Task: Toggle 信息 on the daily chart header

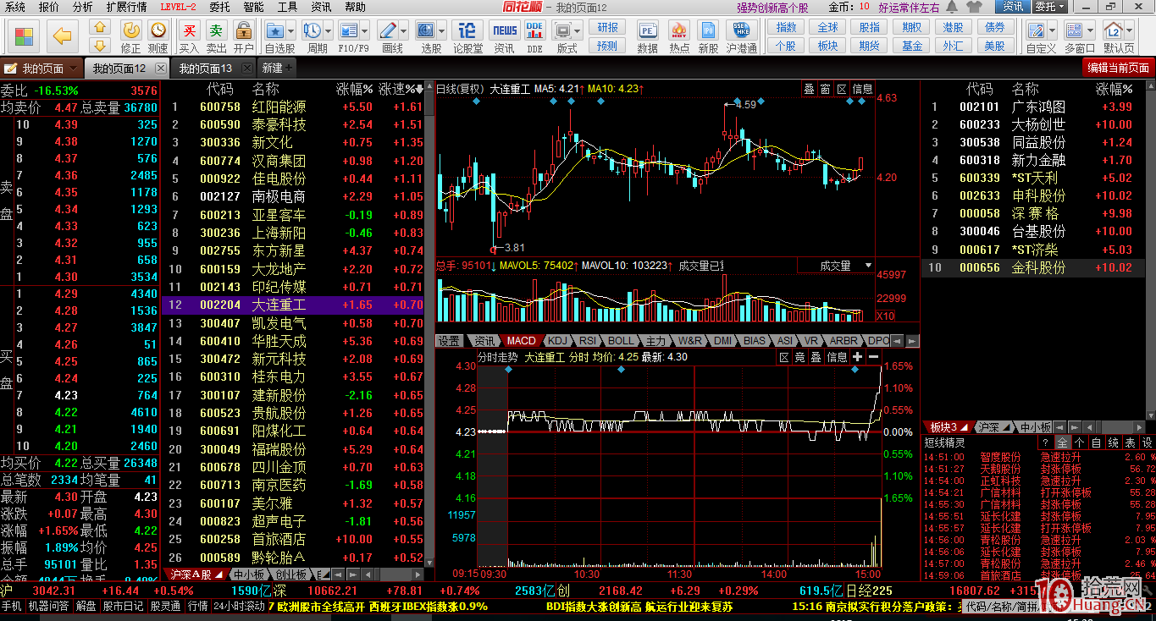Action: pos(862,89)
